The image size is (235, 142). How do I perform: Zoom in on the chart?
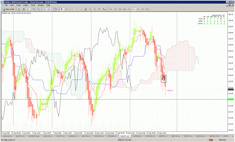pos(34,9)
